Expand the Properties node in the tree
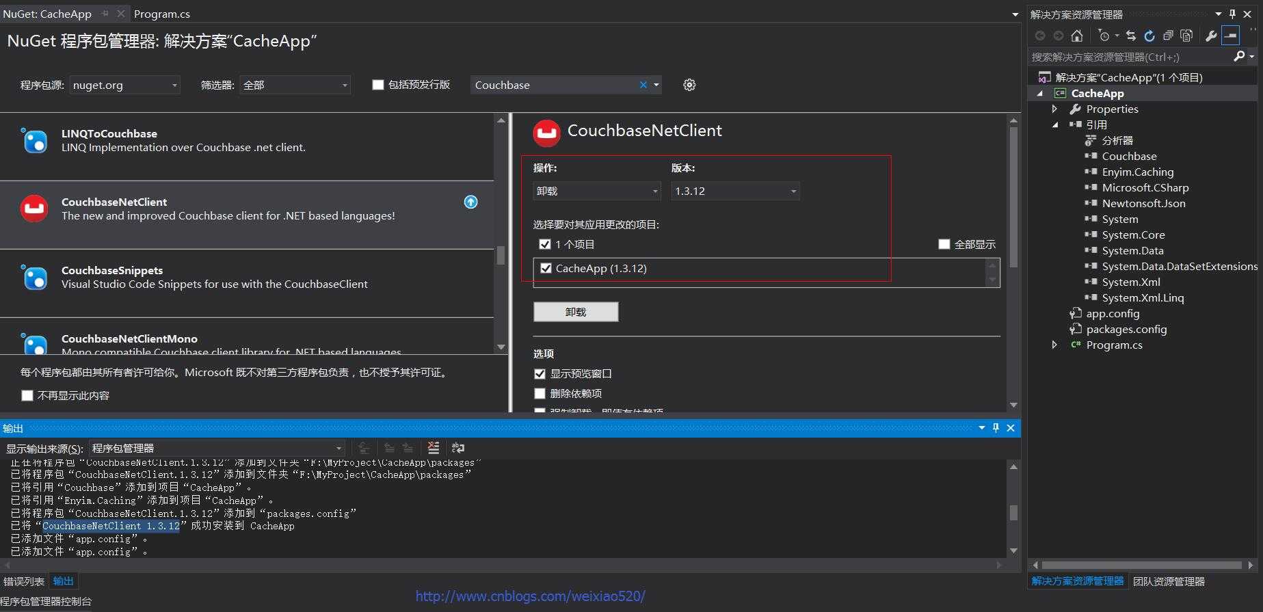1263x612 pixels. (1054, 109)
